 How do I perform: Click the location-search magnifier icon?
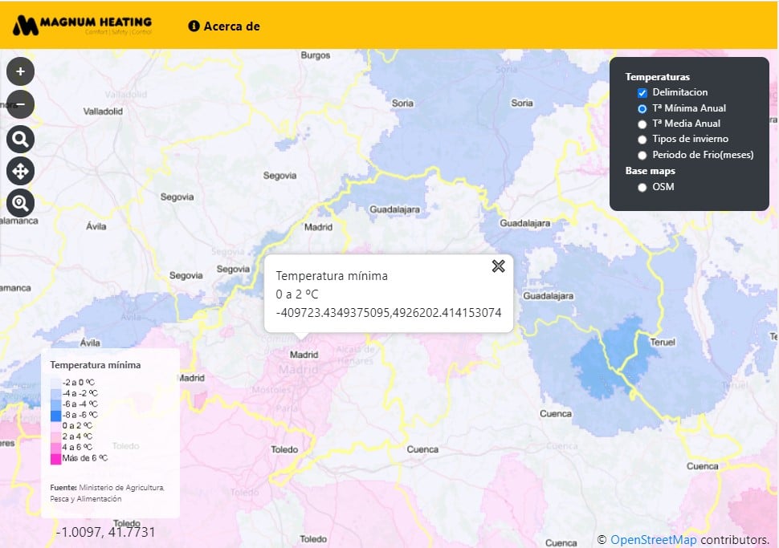[19, 202]
